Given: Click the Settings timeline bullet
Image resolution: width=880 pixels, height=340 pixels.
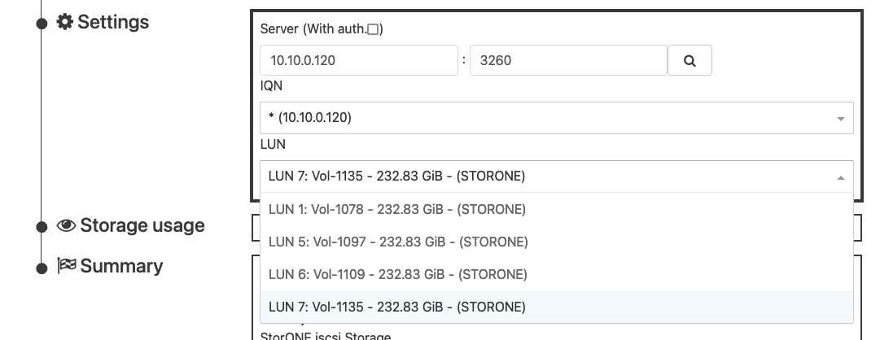Looking at the screenshot, I should pos(42,24).
